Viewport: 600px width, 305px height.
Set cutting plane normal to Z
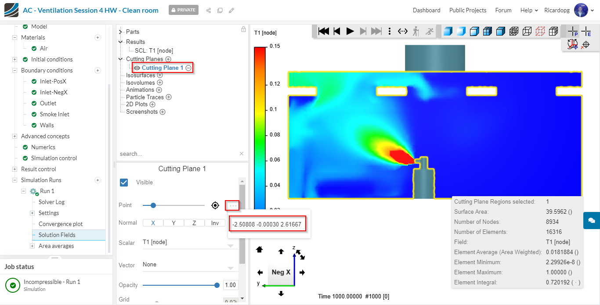(x=194, y=223)
